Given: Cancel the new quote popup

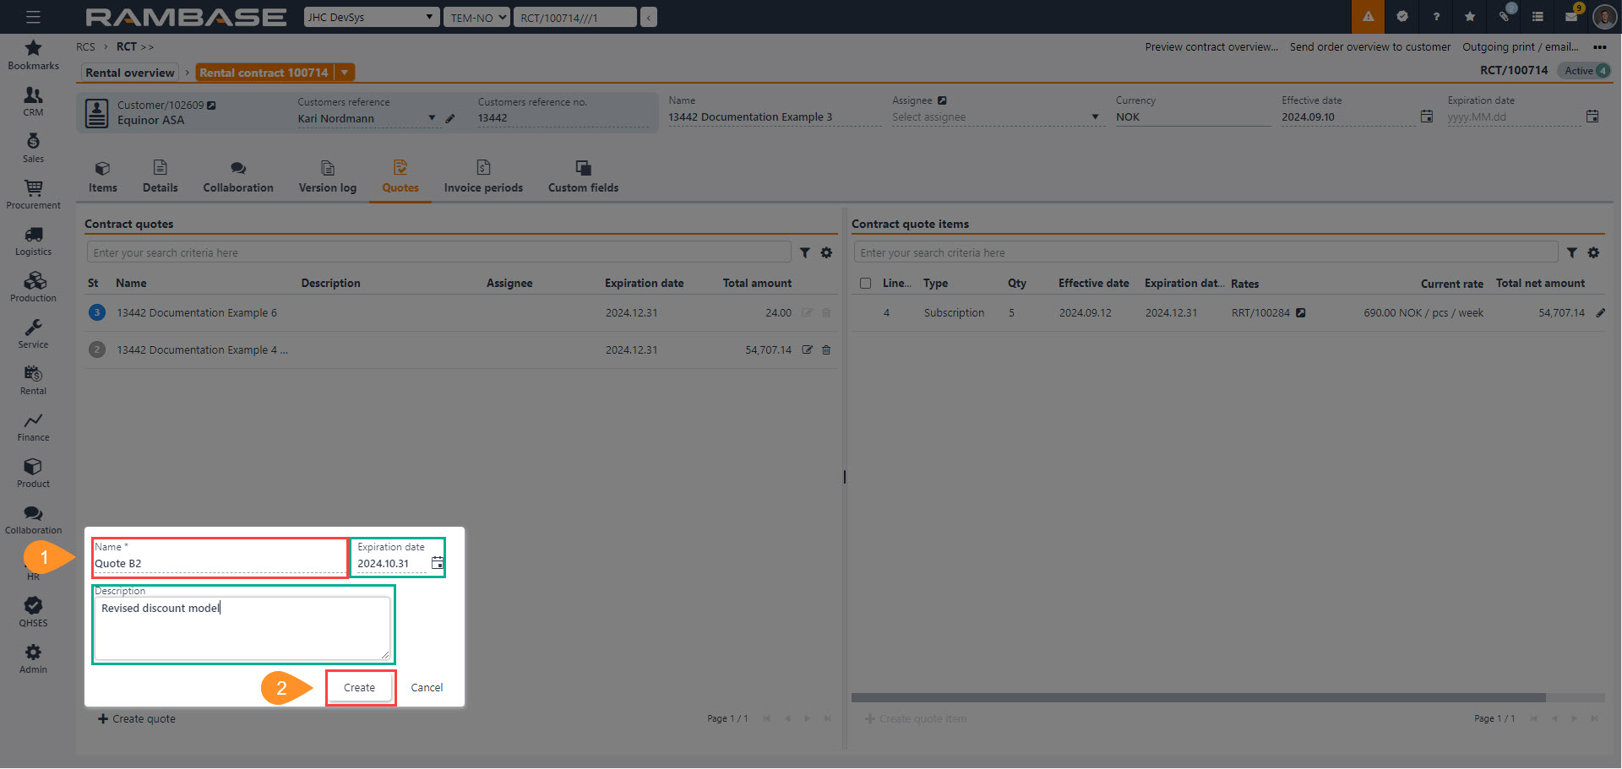Looking at the screenshot, I should click(x=427, y=688).
